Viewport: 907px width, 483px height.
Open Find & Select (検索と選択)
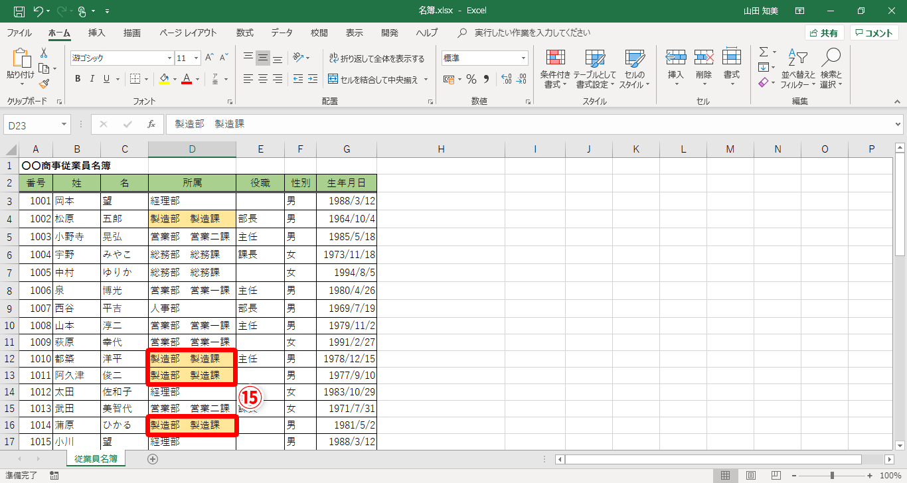(x=831, y=69)
